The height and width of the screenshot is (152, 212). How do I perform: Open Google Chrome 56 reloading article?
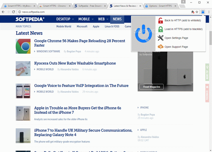(79, 43)
